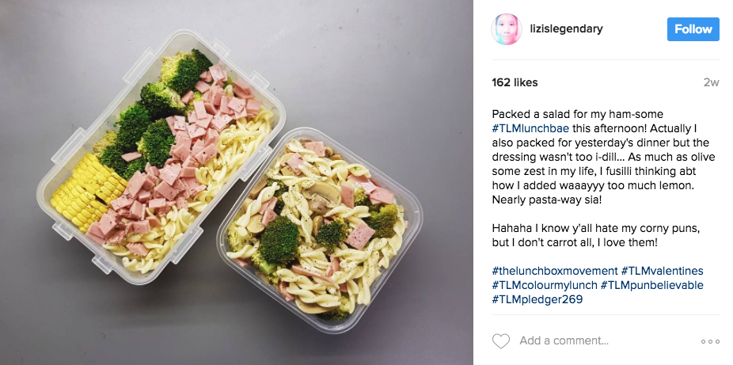This screenshot has width=733, height=365.
Task: Open lizislegendary's profile picture
Action: coord(507,29)
